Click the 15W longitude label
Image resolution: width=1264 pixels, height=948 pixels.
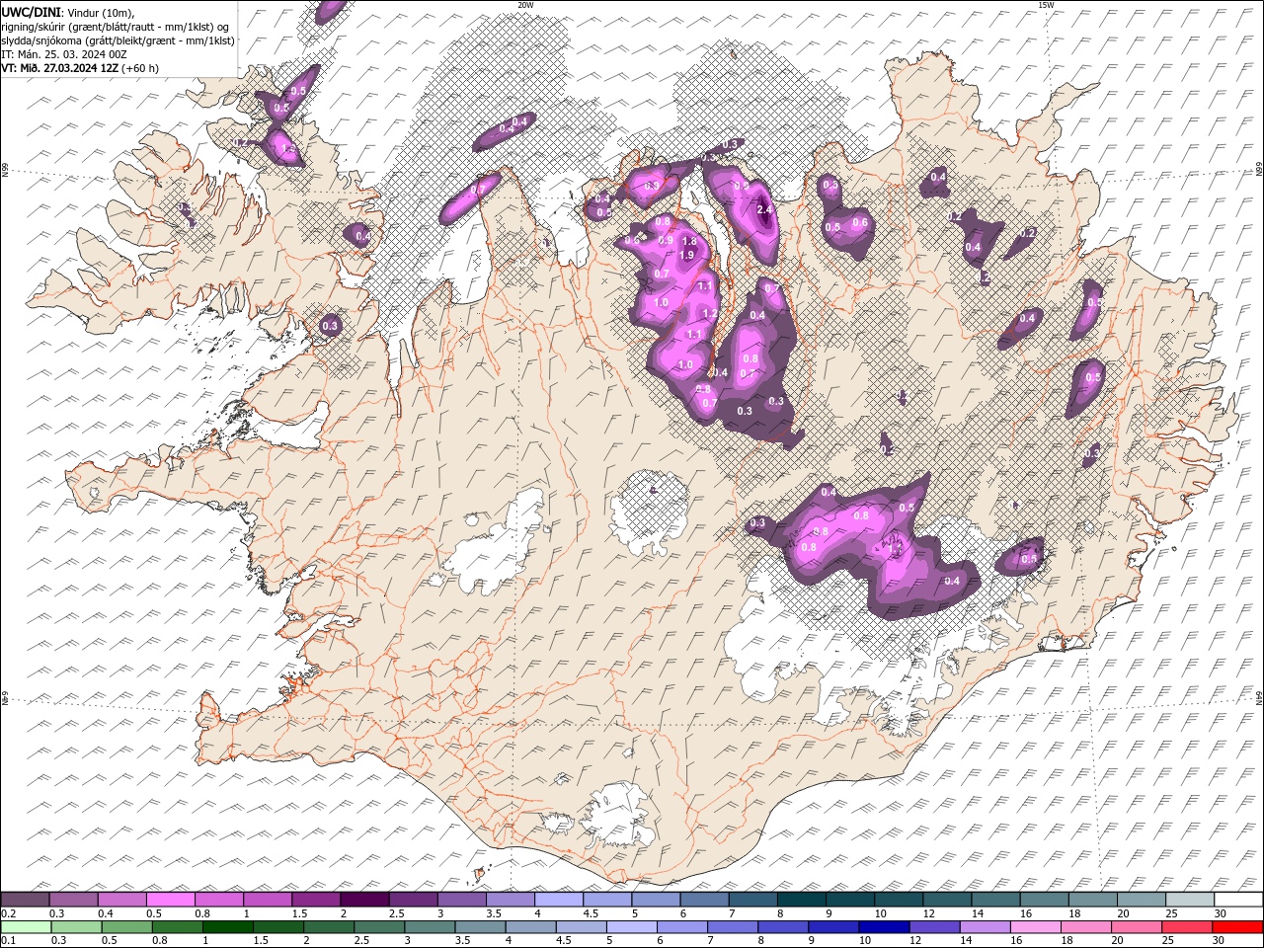[1046, 5]
